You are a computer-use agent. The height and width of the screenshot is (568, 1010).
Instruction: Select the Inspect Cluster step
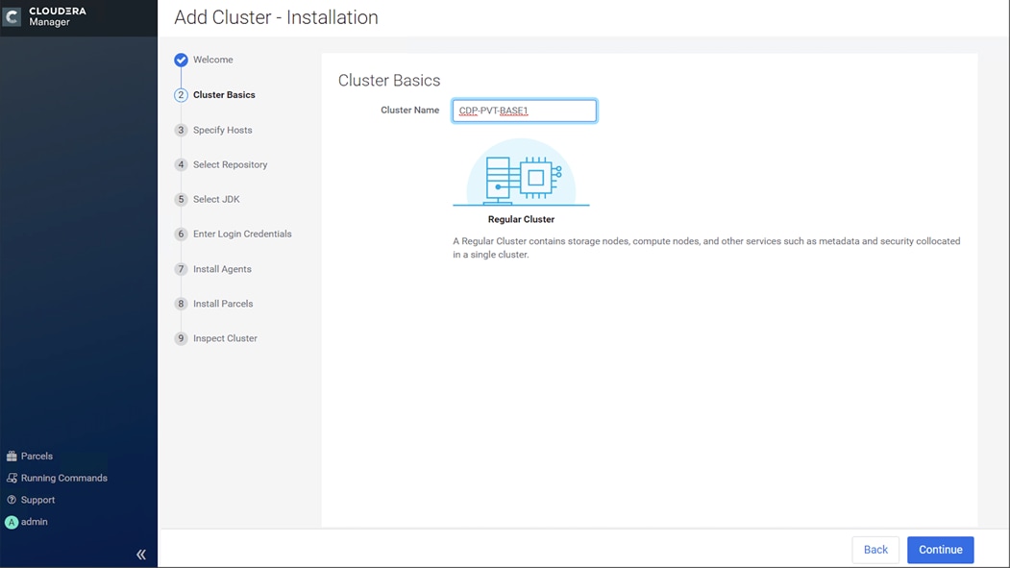point(225,338)
